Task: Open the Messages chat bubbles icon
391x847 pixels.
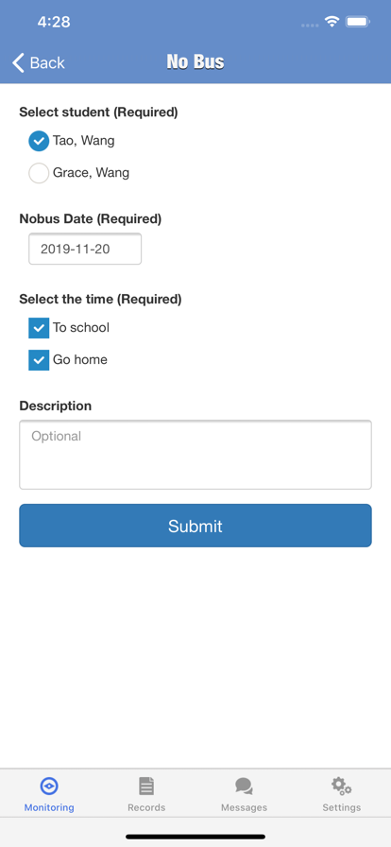Action: 244,786
